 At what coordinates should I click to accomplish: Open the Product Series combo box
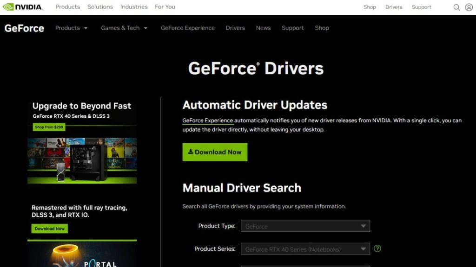tap(305, 249)
